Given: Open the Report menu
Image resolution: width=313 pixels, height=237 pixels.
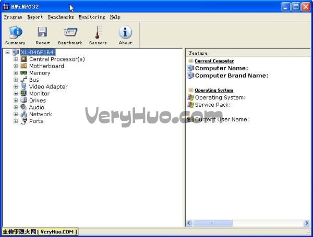Looking at the screenshot, I should click(x=35, y=17).
